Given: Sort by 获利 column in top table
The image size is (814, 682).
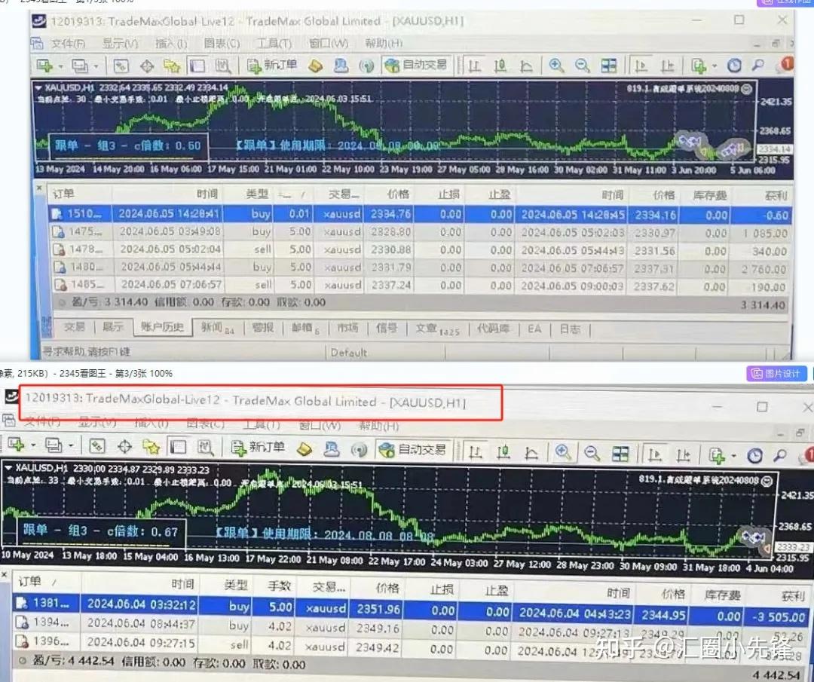Looking at the screenshot, I should click(776, 196).
